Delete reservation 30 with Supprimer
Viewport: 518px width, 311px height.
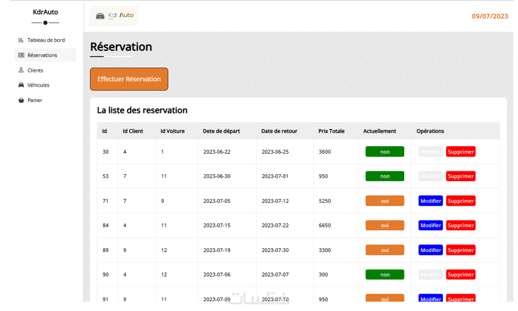pyautogui.click(x=461, y=152)
